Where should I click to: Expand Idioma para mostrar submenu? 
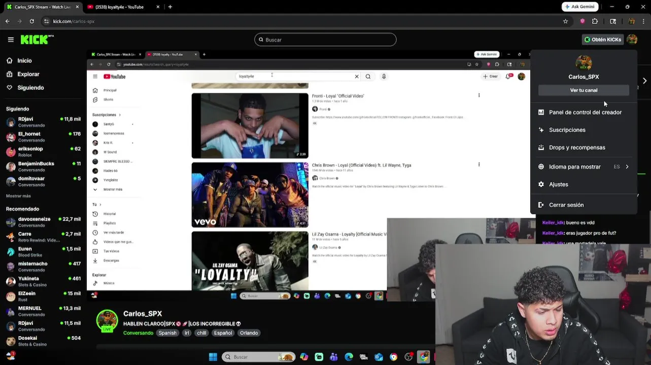[584, 167]
